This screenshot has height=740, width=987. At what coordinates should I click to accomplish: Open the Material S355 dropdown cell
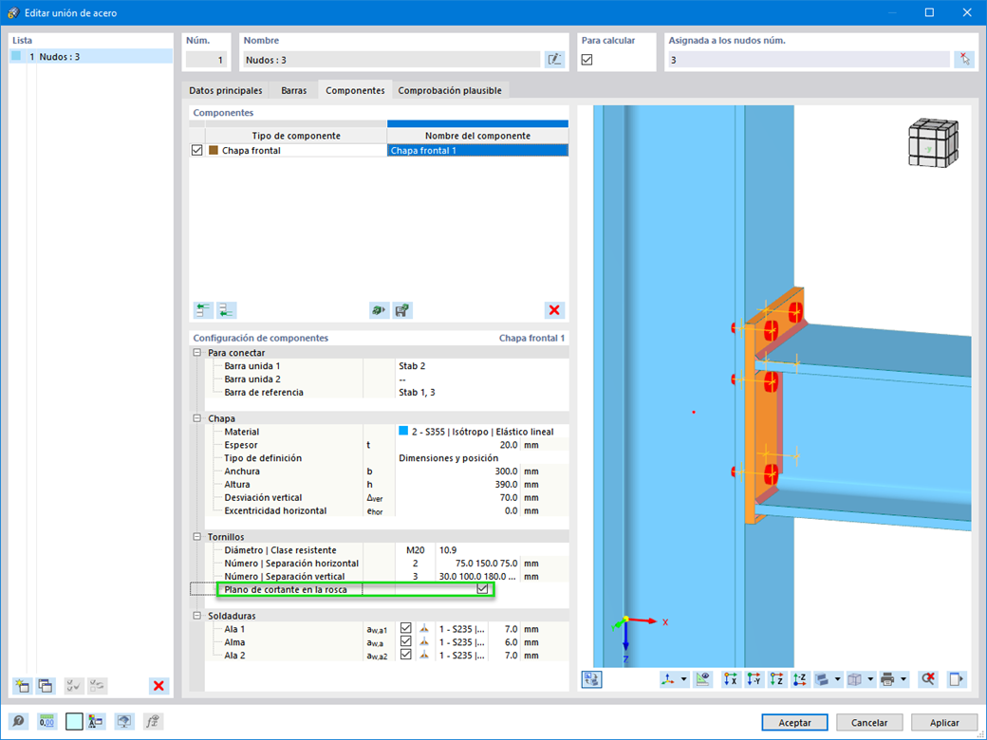482,432
